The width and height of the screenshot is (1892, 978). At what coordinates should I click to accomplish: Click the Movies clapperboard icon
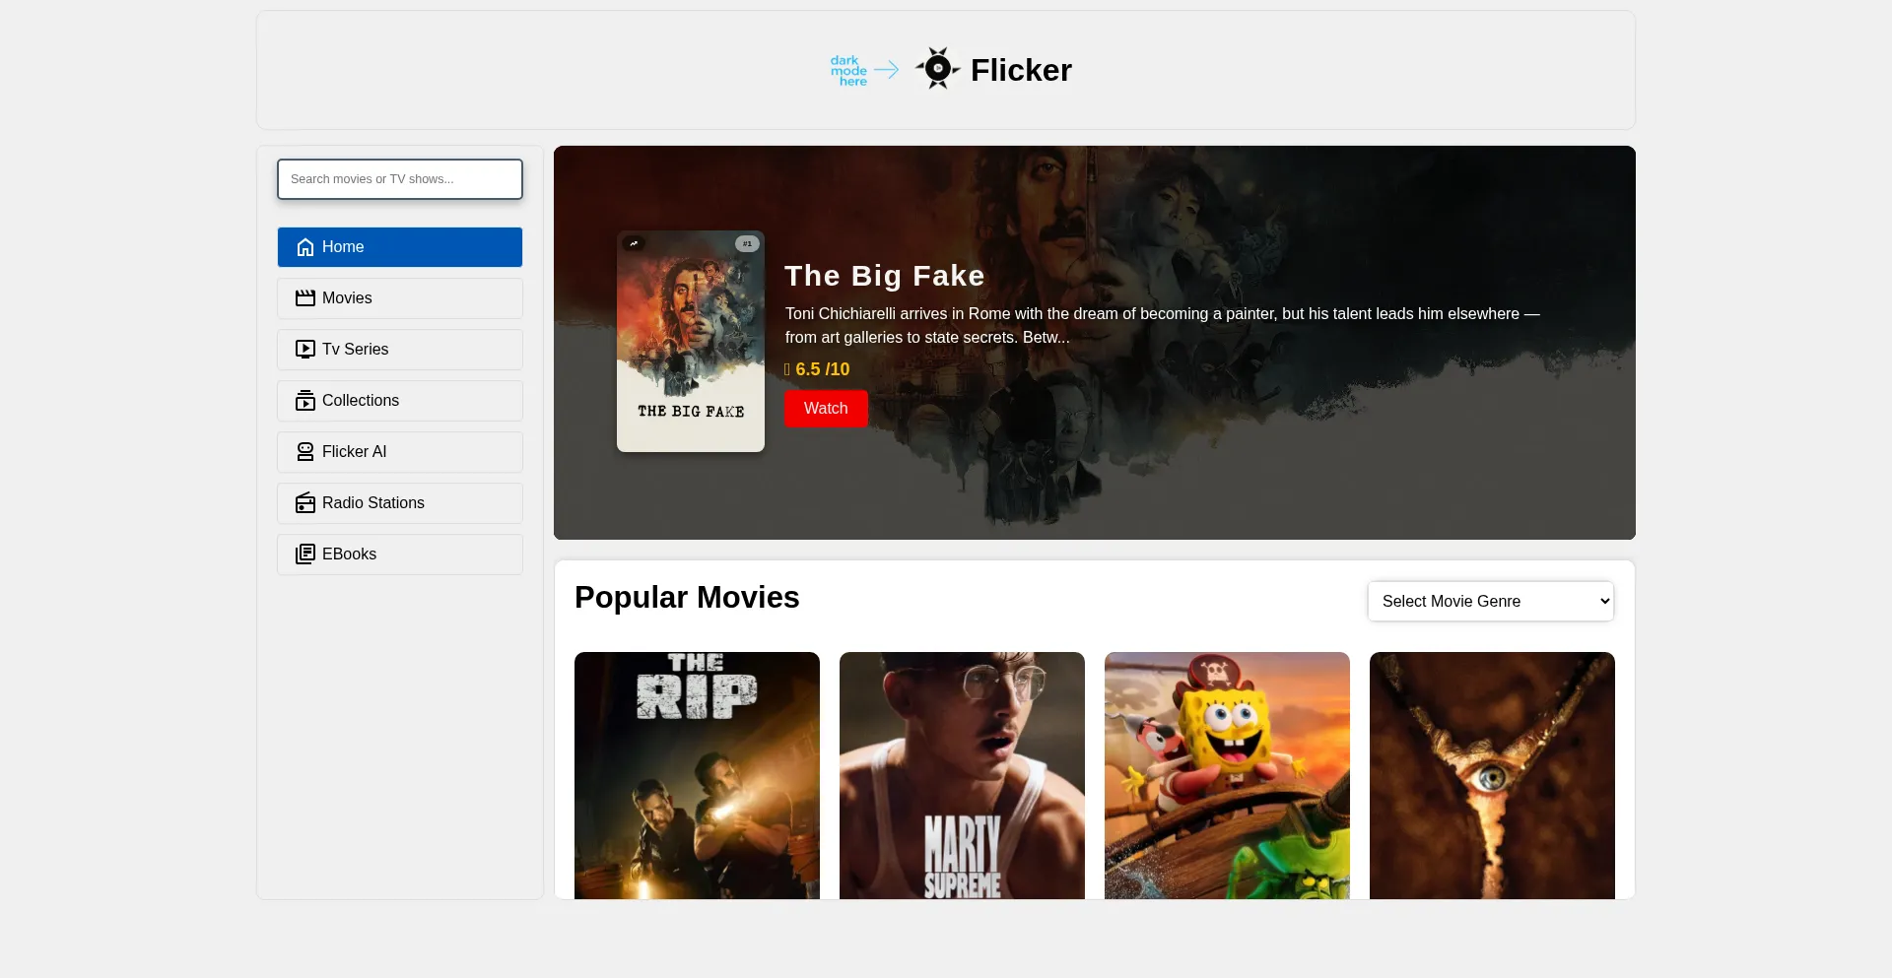[x=304, y=297]
